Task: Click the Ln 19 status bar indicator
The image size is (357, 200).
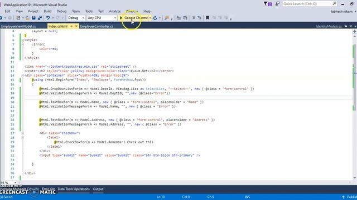Action: click(x=161, y=197)
